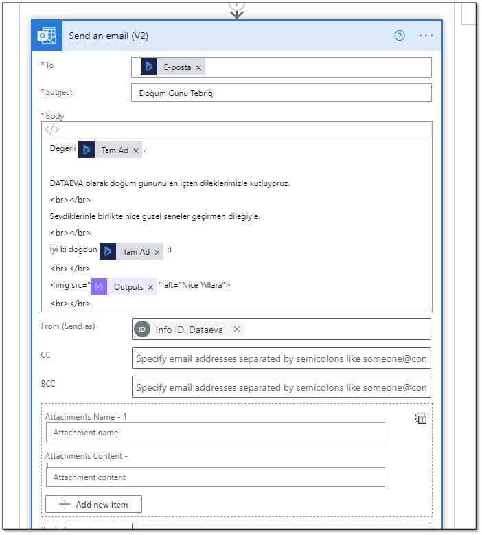Click the Attachment content input field
482x535 pixels.
pos(216,477)
